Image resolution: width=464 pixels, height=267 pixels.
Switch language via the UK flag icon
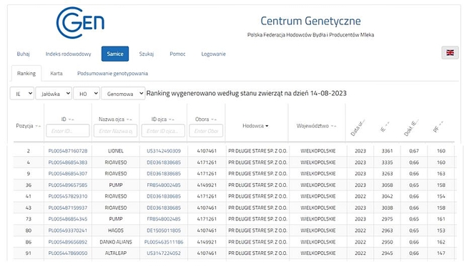pyautogui.click(x=450, y=53)
